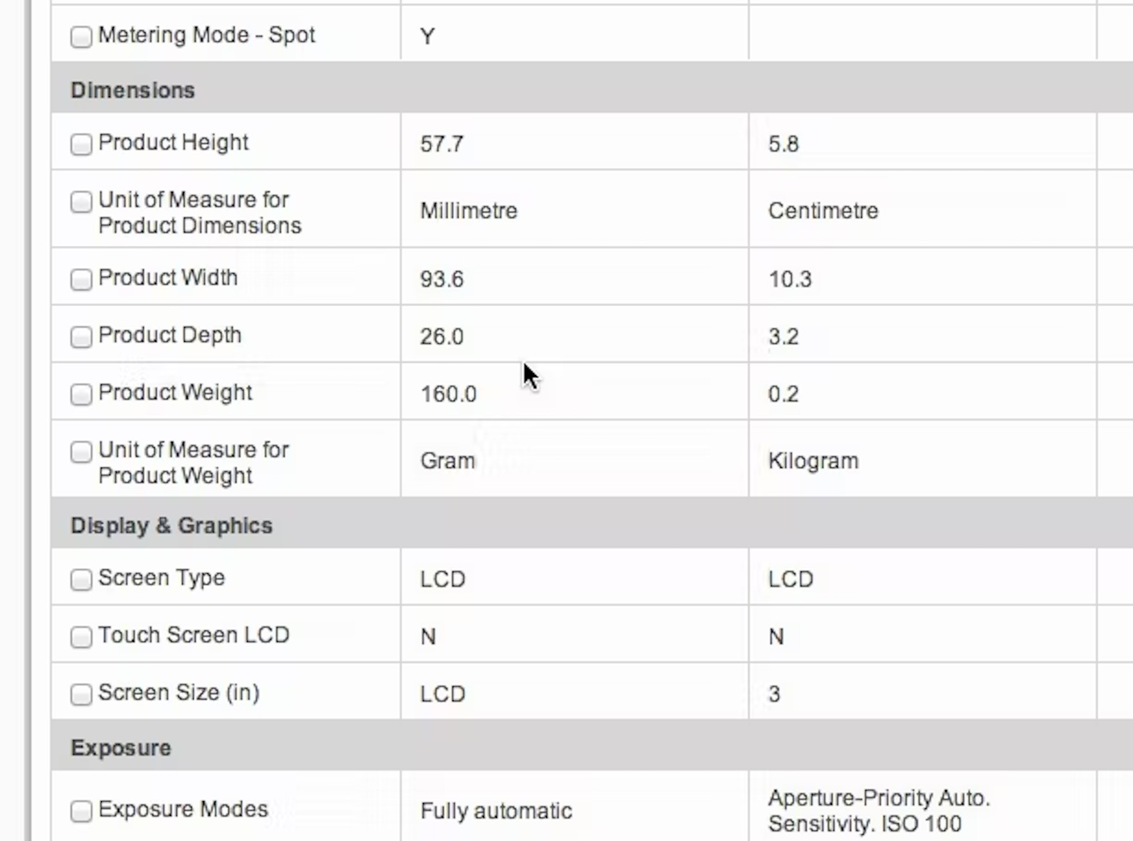Select the Screen Size (in) checkbox
This screenshot has height=841, width=1133.
[81, 694]
